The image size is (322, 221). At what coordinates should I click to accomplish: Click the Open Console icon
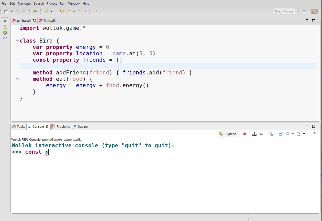coord(298,134)
